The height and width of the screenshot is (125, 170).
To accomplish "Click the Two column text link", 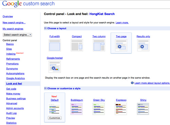I will (x=99, y=37).
